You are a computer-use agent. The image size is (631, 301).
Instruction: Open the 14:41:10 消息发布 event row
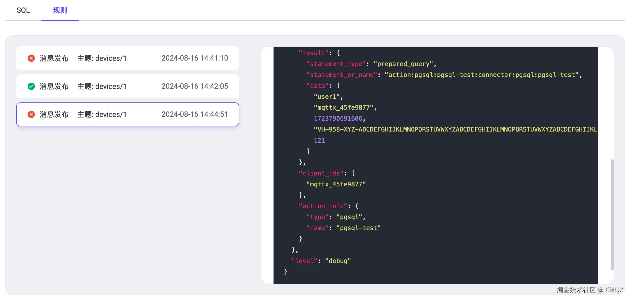[127, 58]
